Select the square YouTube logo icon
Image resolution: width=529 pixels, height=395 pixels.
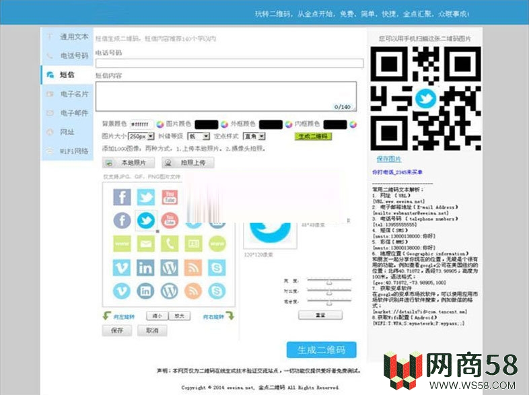(170, 197)
